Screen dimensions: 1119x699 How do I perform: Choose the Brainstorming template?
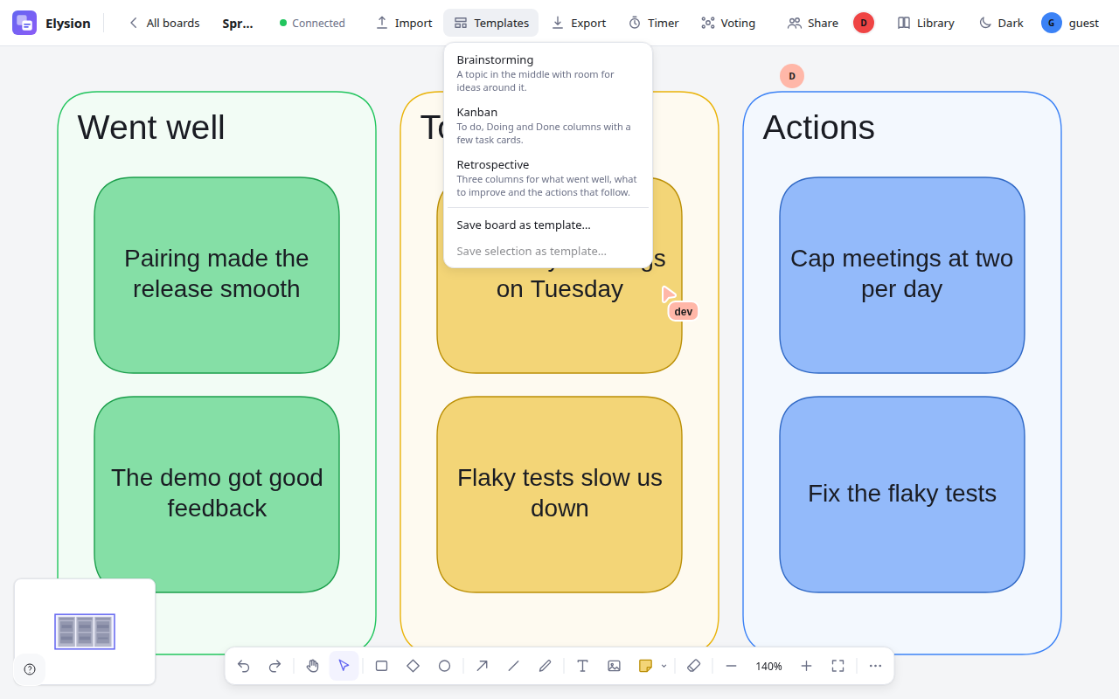pos(548,73)
